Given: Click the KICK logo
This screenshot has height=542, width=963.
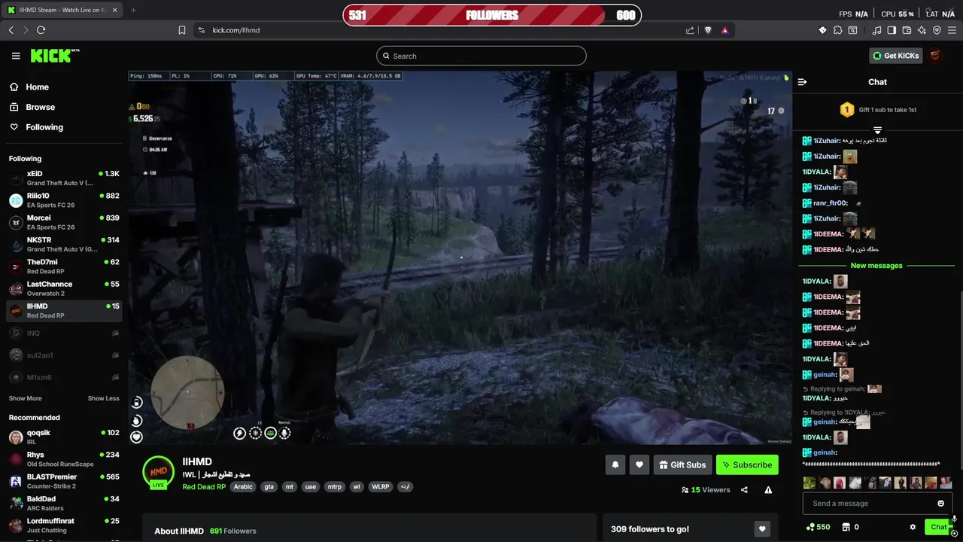Looking at the screenshot, I should click(54, 56).
